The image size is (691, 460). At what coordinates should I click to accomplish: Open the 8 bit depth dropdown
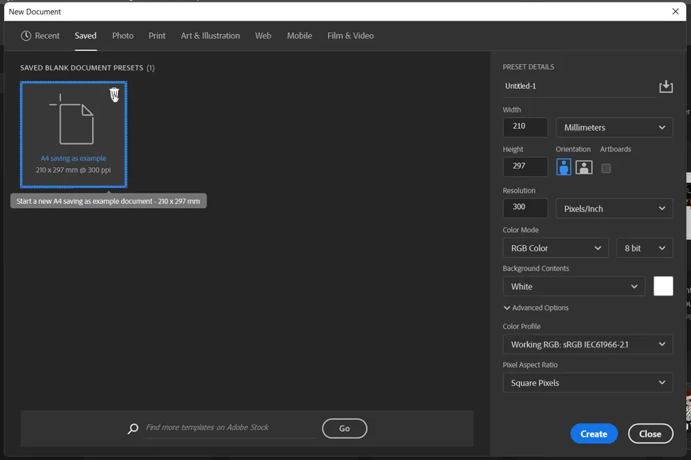pyautogui.click(x=644, y=248)
